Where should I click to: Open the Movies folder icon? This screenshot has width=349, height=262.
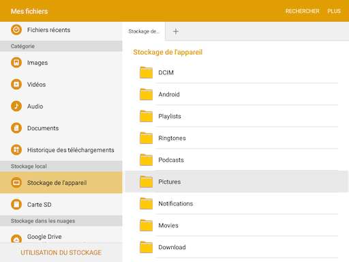146,225
